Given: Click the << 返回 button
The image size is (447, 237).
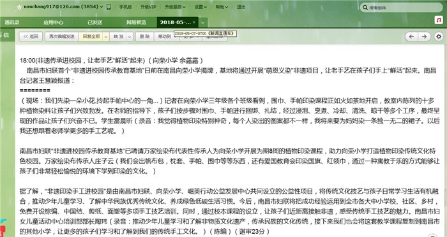Looking at the screenshot, I should tap(31, 36).
